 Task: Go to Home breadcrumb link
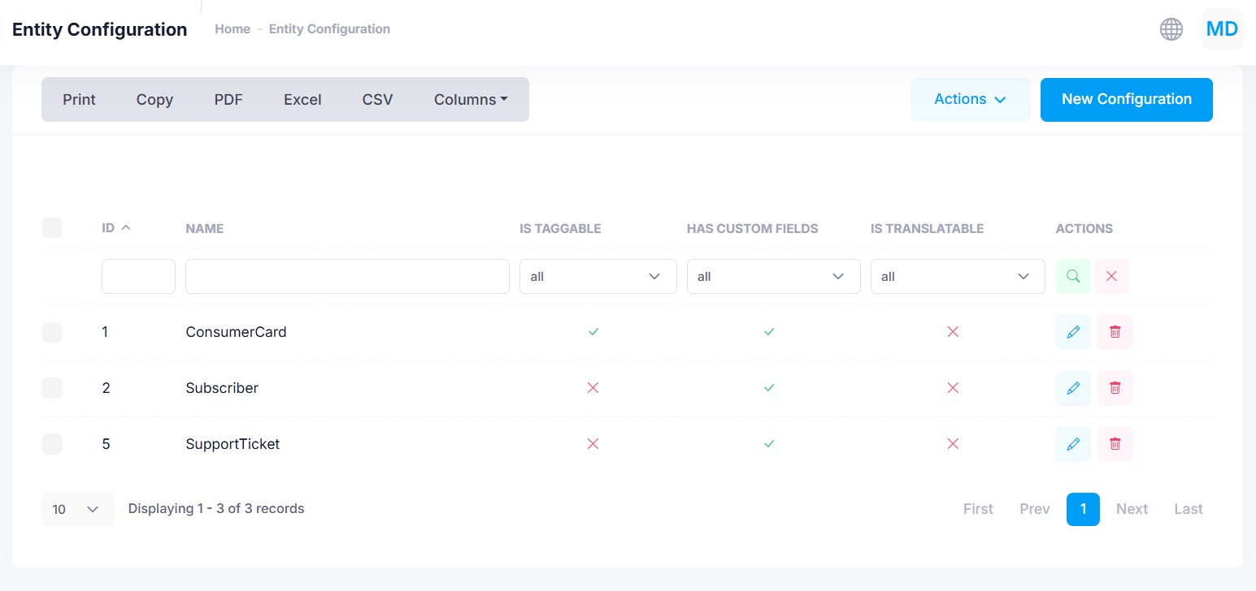(x=233, y=29)
